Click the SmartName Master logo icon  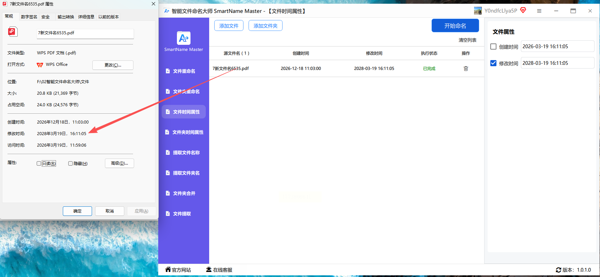(184, 38)
